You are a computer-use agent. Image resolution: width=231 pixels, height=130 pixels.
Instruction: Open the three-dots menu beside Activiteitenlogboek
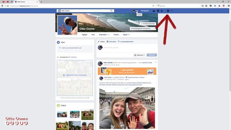click(154, 29)
